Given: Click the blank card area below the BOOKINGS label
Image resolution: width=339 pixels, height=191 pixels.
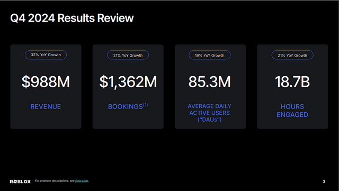Looking at the screenshot, I should point(128,120).
